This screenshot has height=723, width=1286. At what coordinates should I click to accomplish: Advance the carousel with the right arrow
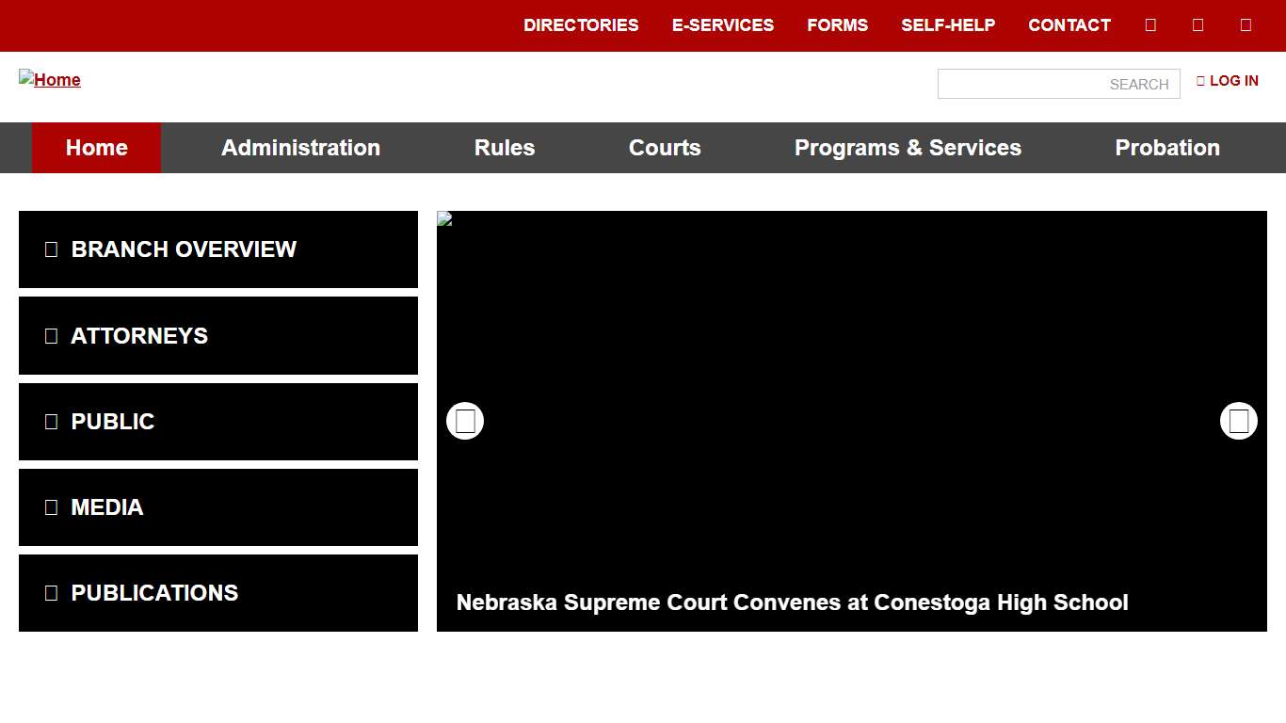point(1238,421)
